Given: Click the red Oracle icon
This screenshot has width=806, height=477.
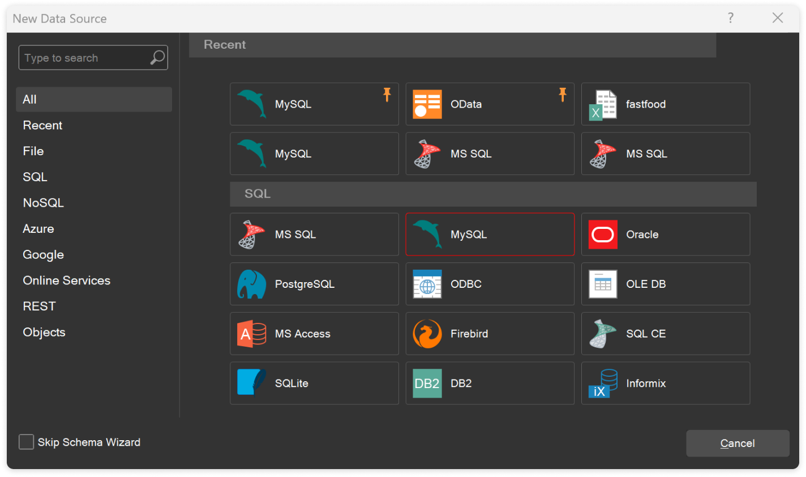Looking at the screenshot, I should pyautogui.click(x=603, y=235).
